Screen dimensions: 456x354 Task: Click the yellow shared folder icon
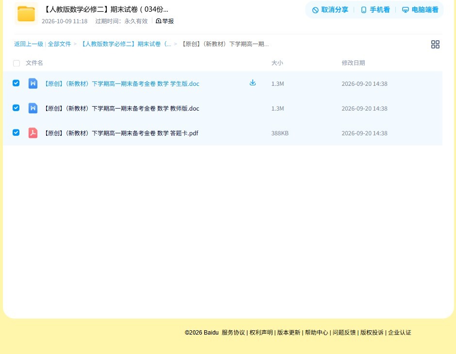click(x=26, y=14)
